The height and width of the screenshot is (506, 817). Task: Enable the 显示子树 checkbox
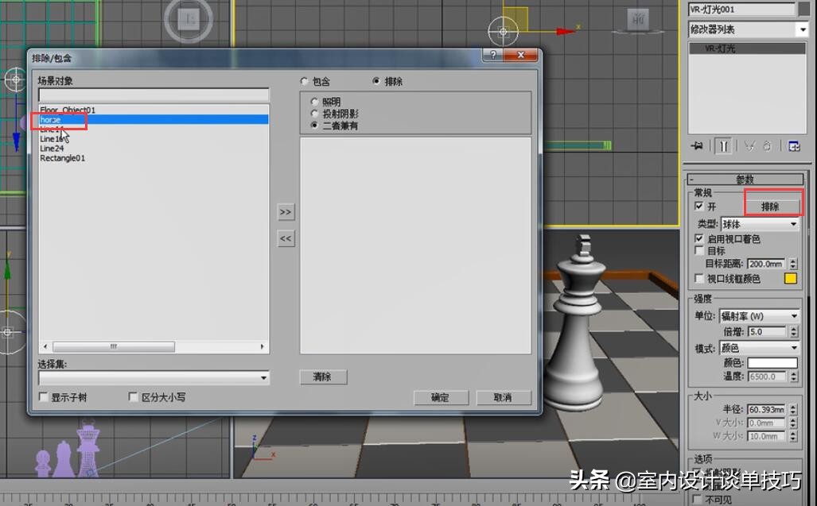tap(42, 397)
